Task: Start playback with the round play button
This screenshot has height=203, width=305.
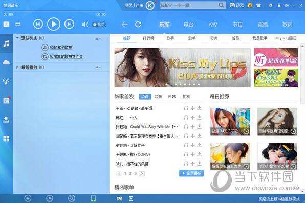Action: [x=54, y=24]
